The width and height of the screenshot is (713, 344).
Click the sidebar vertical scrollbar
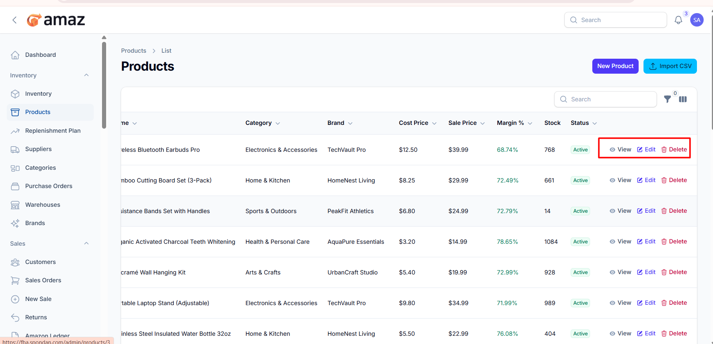pos(104,85)
